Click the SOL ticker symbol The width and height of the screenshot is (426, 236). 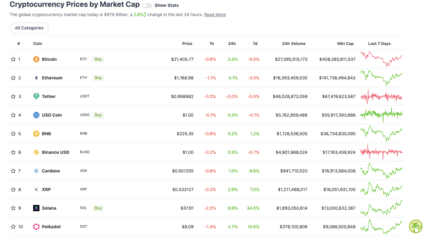click(83, 208)
